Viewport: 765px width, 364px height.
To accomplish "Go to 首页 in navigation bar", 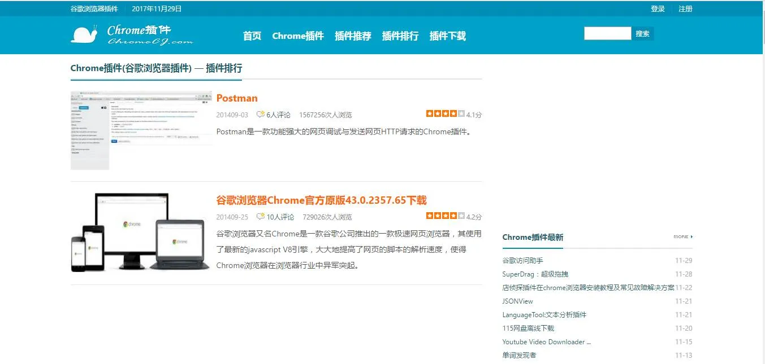I will point(252,36).
